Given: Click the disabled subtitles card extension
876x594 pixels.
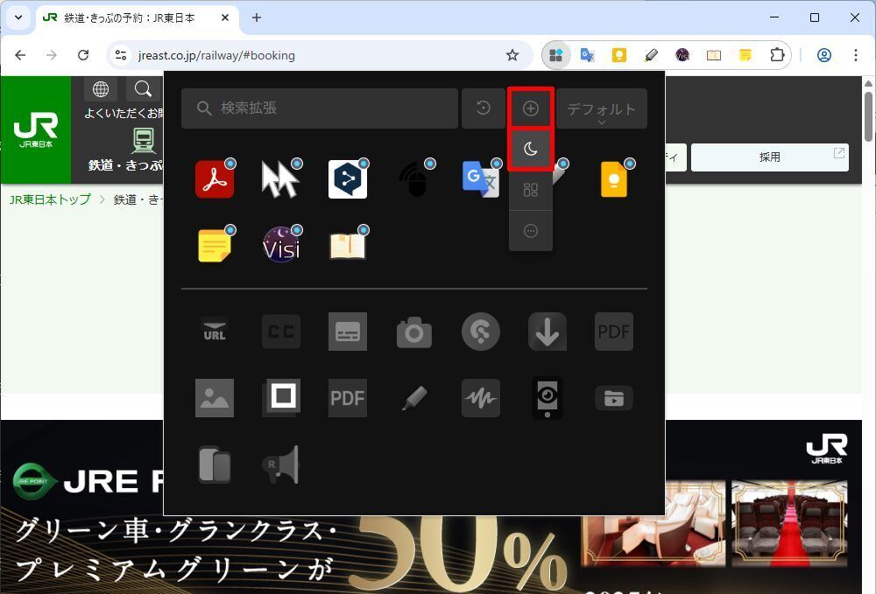Looking at the screenshot, I should (348, 332).
